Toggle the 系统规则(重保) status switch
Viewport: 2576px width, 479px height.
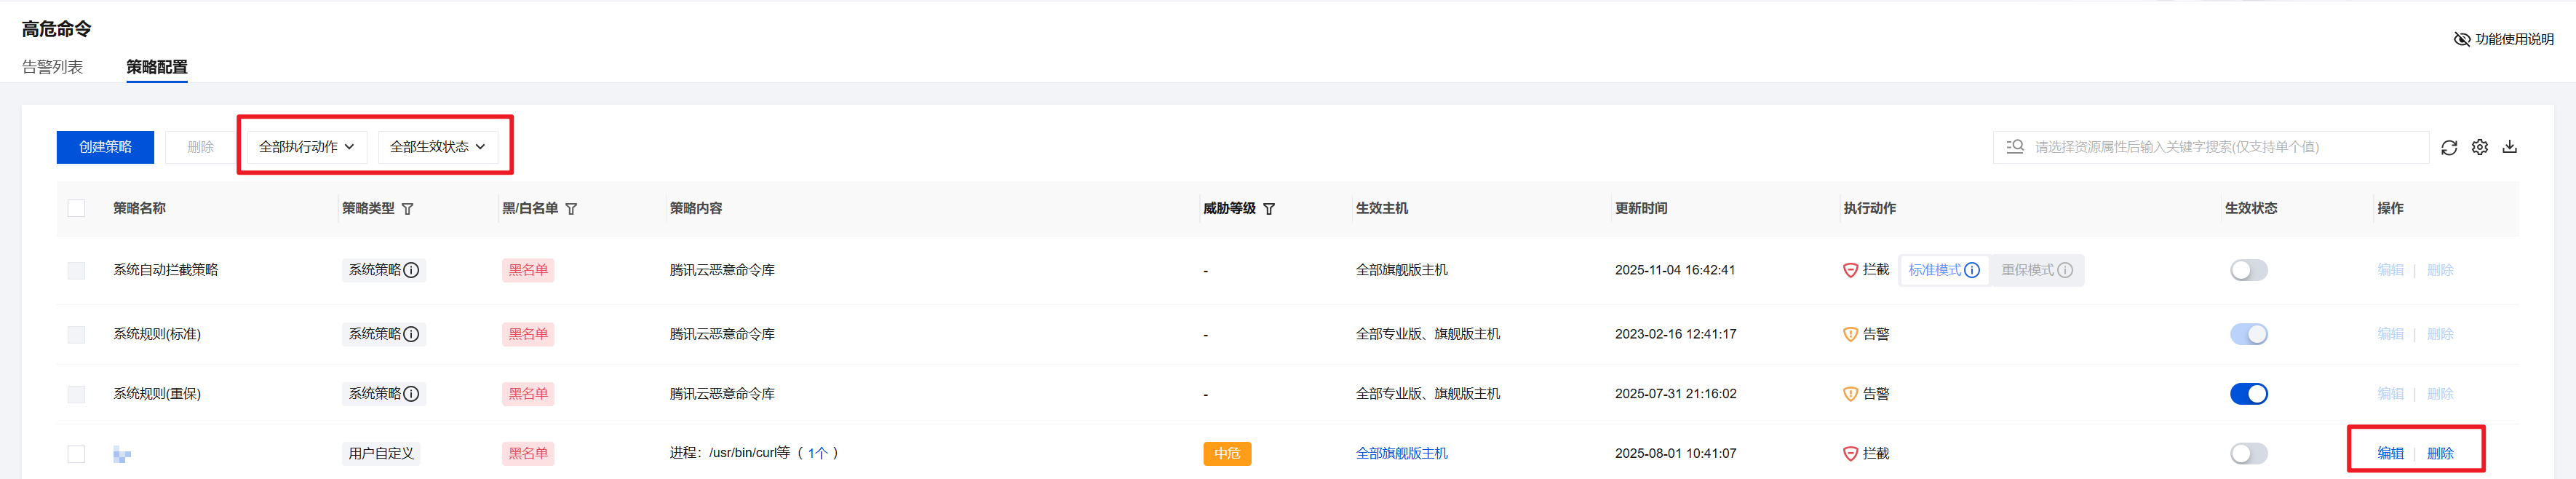click(x=2248, y=394)
